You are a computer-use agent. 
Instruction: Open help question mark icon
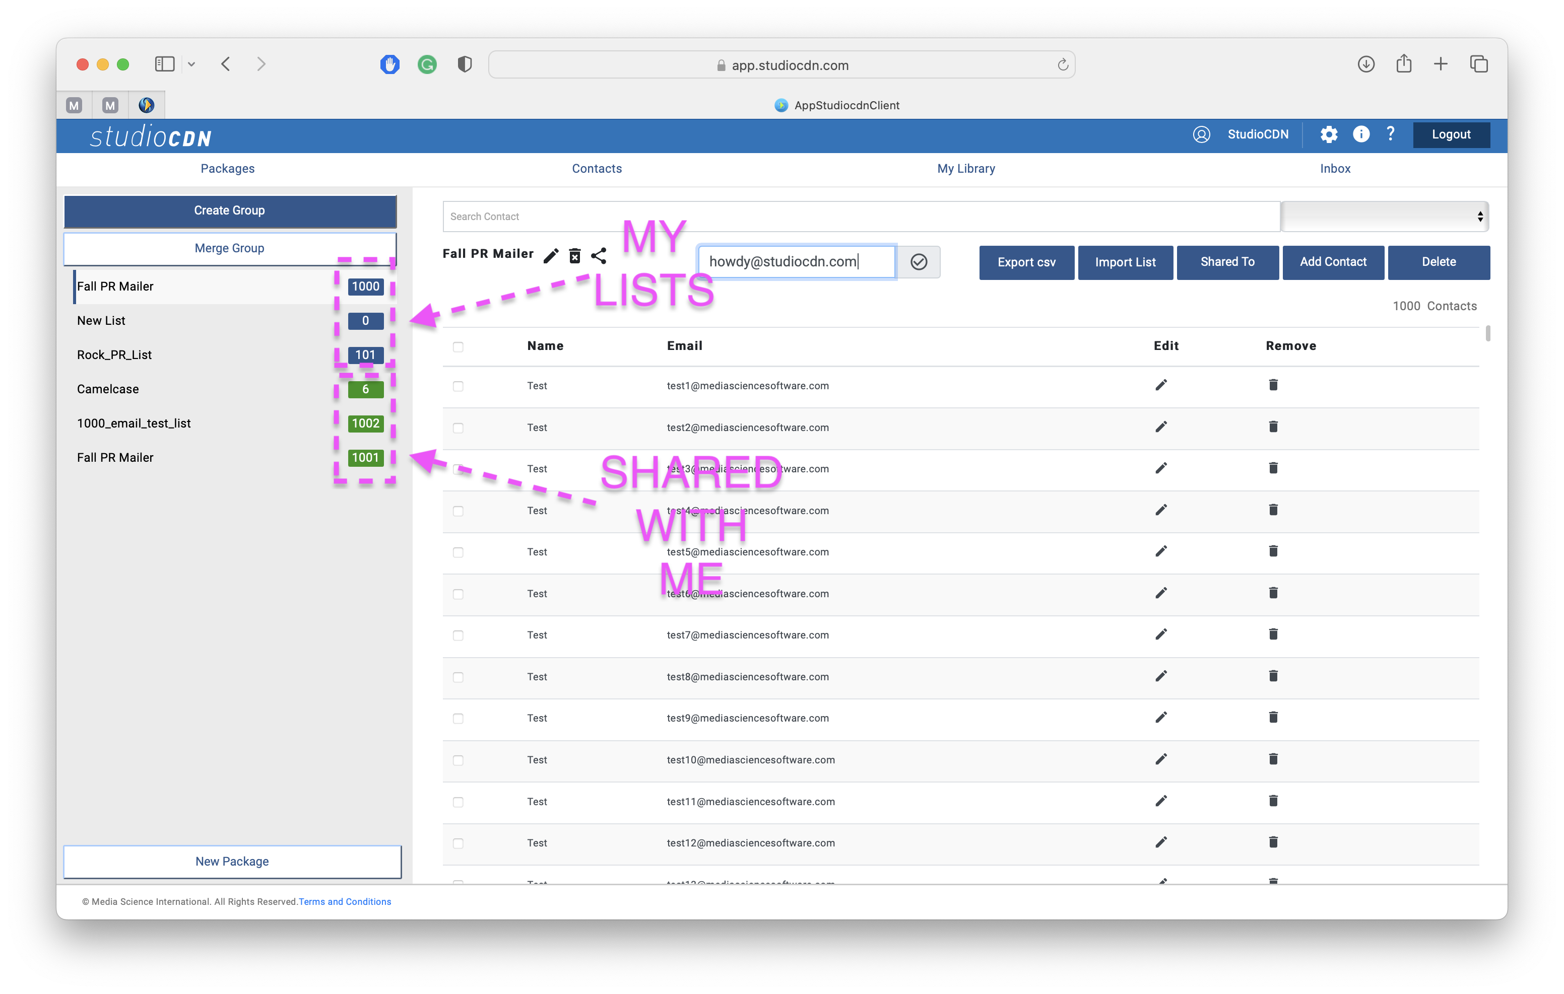1390,134
